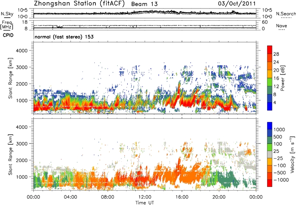Click the '12:00' time tick label

pyautogui.click(x=145, y=197)
